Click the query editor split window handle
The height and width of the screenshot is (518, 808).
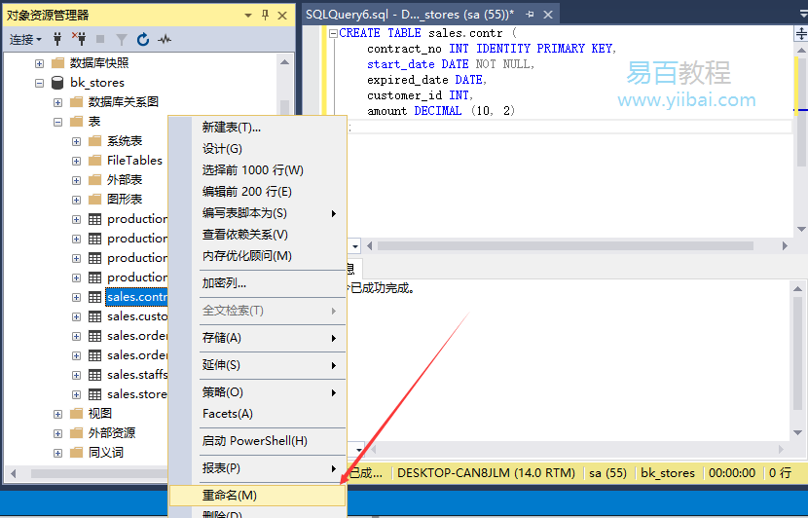801,34
